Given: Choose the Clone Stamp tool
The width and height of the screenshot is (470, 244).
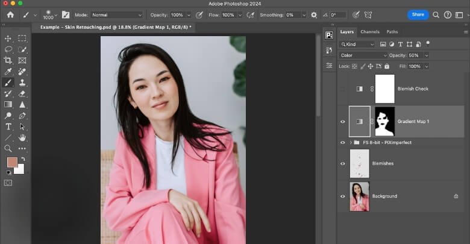Looking at the screenshot, I should point(22,83).
